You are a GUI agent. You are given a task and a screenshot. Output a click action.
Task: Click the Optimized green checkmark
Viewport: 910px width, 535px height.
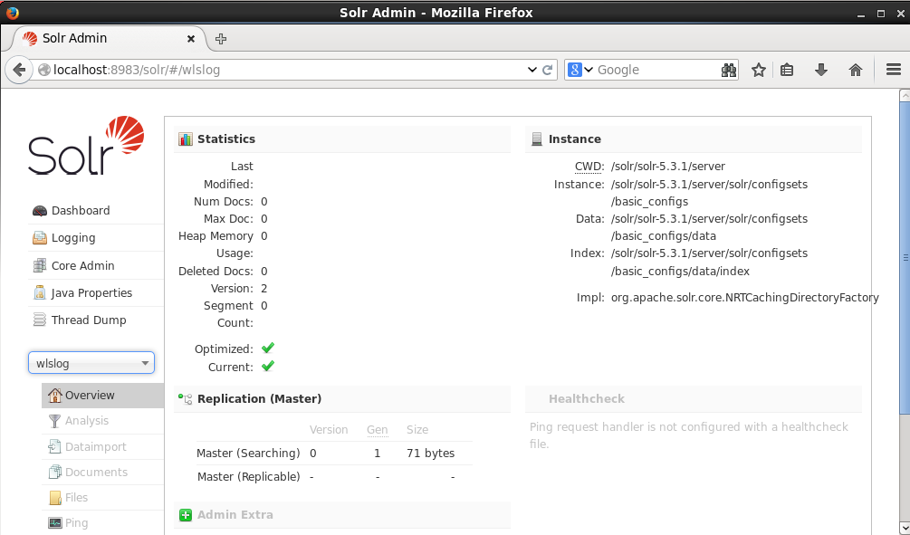pos(267,349)
